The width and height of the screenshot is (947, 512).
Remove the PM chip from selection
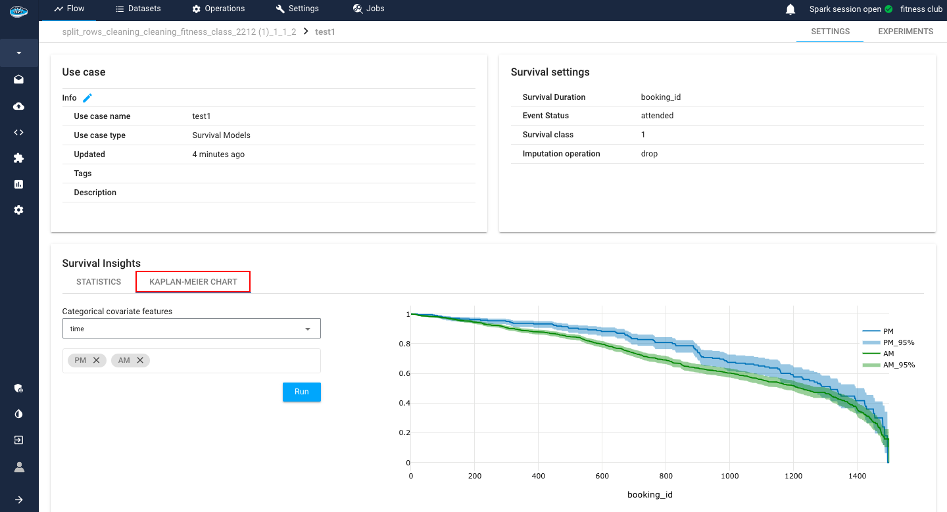97,360
